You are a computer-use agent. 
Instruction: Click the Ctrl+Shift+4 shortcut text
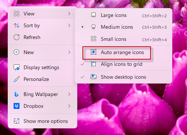click(154, 40)
